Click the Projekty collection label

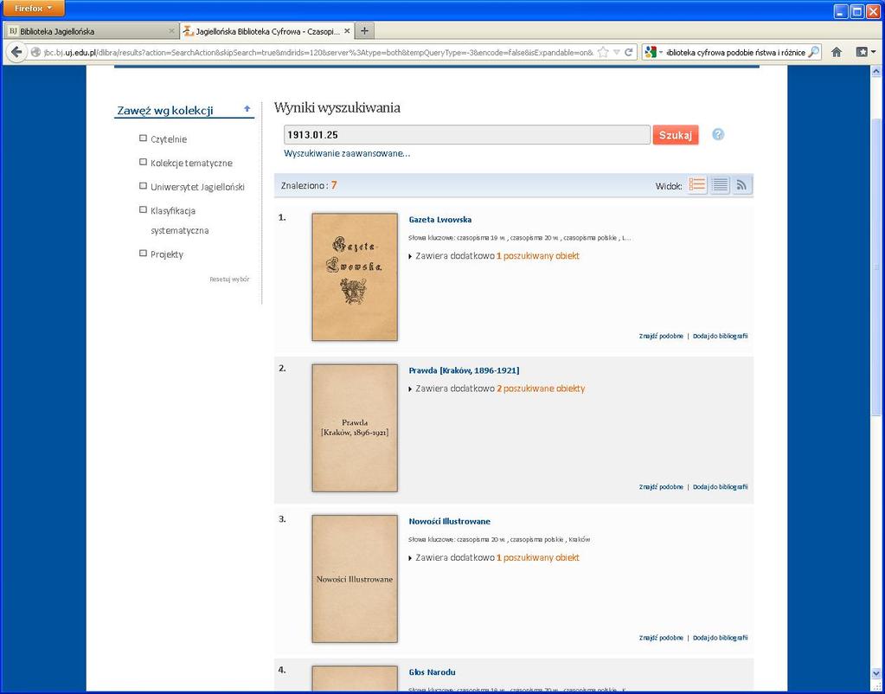(166, 254)
